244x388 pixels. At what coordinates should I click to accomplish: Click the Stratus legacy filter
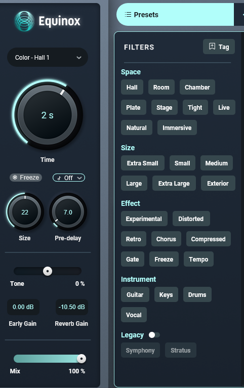click(x=181, y=350)
